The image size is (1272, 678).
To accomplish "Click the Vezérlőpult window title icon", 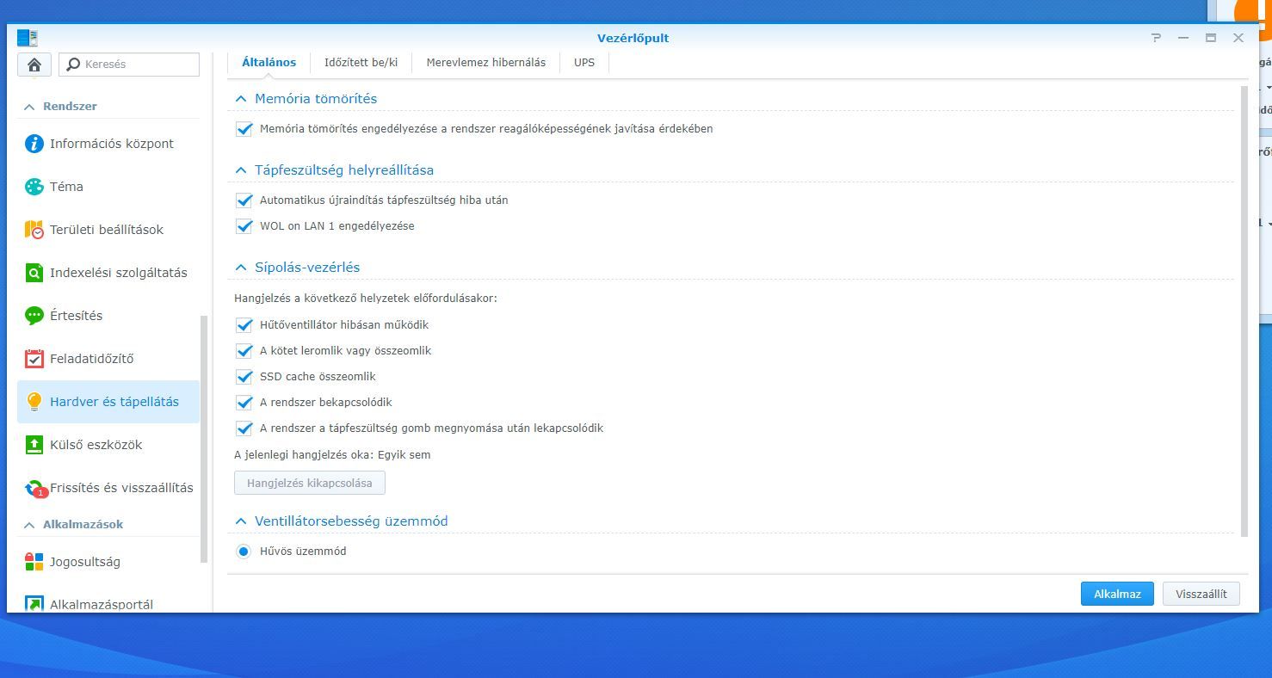I will click(x=28, y=38).
